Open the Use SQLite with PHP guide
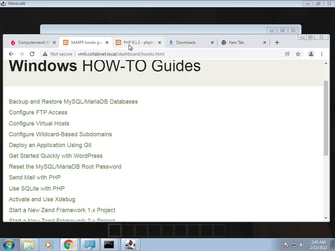Screen dimensions: 335x251 point(37,189)
